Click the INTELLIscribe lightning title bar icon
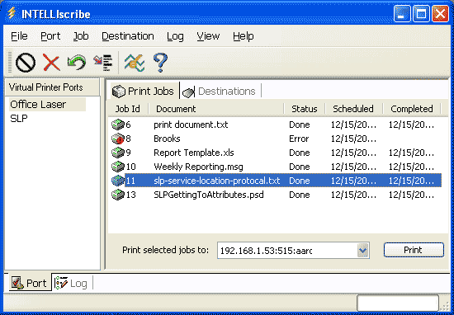The image size is (454, 315). tap(12, 13)
